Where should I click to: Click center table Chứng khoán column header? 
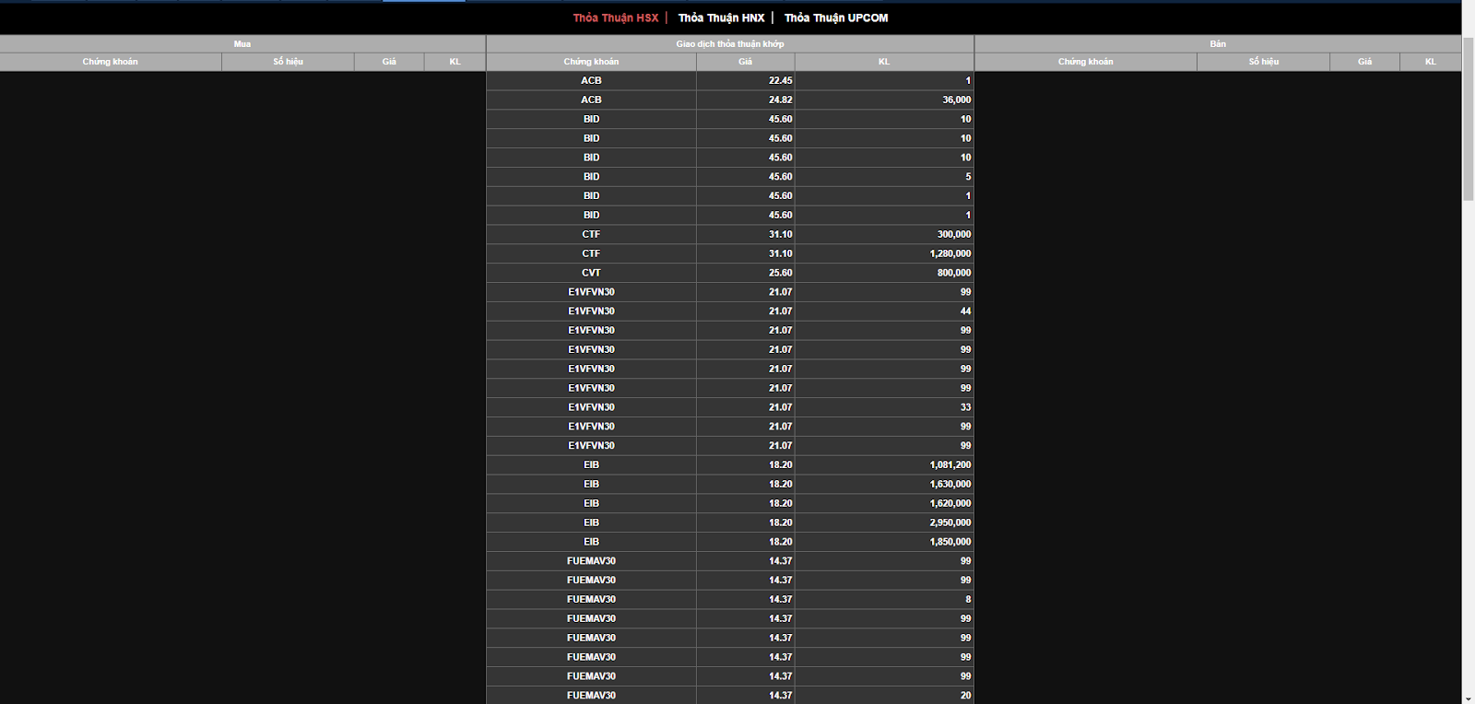[x=591, y=62]
